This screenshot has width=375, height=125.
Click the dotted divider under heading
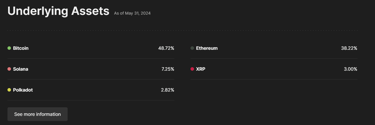182,30
